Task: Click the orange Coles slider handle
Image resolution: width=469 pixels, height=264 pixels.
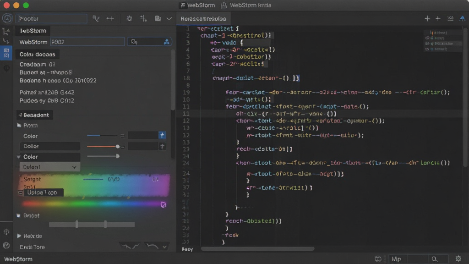Action: tap(118, 146)
